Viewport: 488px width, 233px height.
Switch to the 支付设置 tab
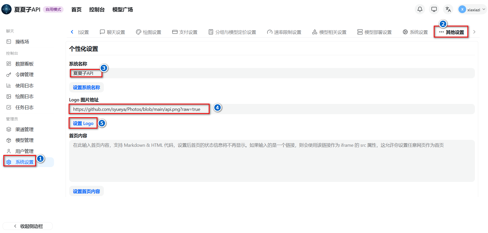point(185,32)
